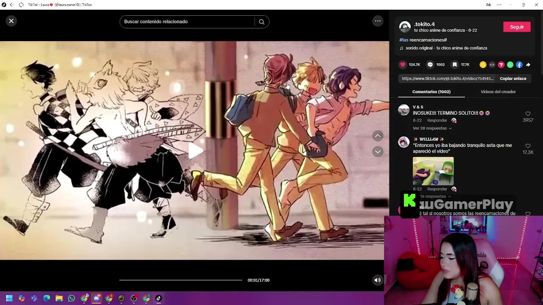Open the .tokito.4 username link

click(424, 24)
